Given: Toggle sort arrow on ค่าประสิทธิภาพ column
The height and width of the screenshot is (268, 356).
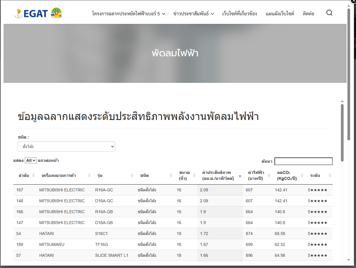Looking at the screenshot, I should click(240, 176).
